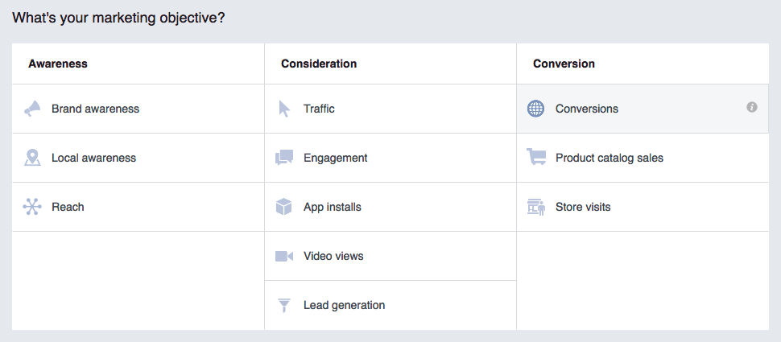Click the location pin icon for Local awareness
The height and width of the screenshot is (342, 781).
[32, 158]
